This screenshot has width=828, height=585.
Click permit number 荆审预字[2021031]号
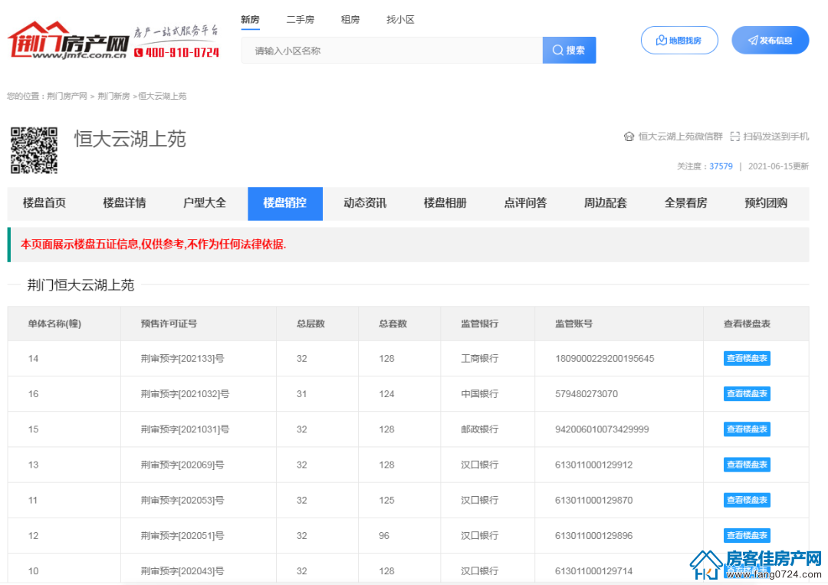tap(185, 429)
